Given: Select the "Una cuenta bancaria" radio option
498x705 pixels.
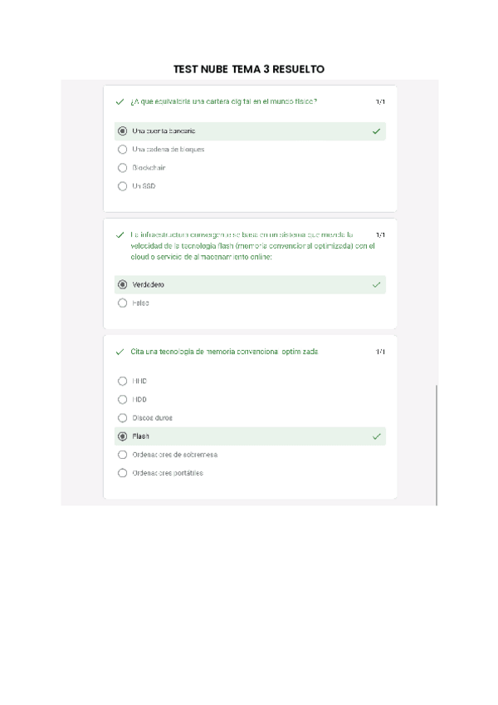Looking at the screenshot, I should pos(123,131).
